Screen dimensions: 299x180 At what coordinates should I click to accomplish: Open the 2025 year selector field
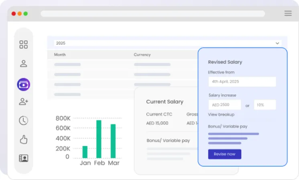pyautogui.click(x=168, y=43)
